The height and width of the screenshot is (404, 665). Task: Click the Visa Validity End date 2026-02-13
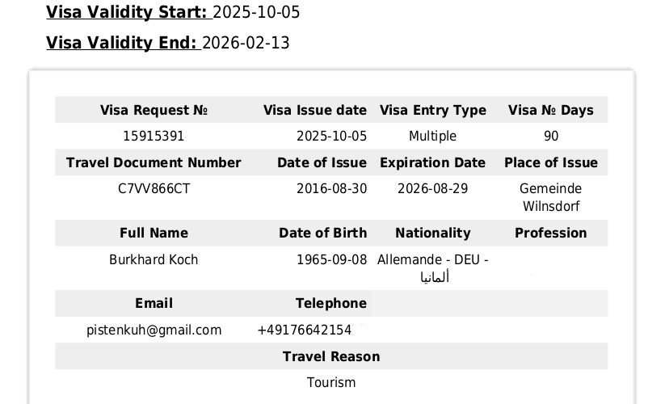pos(246,43)
